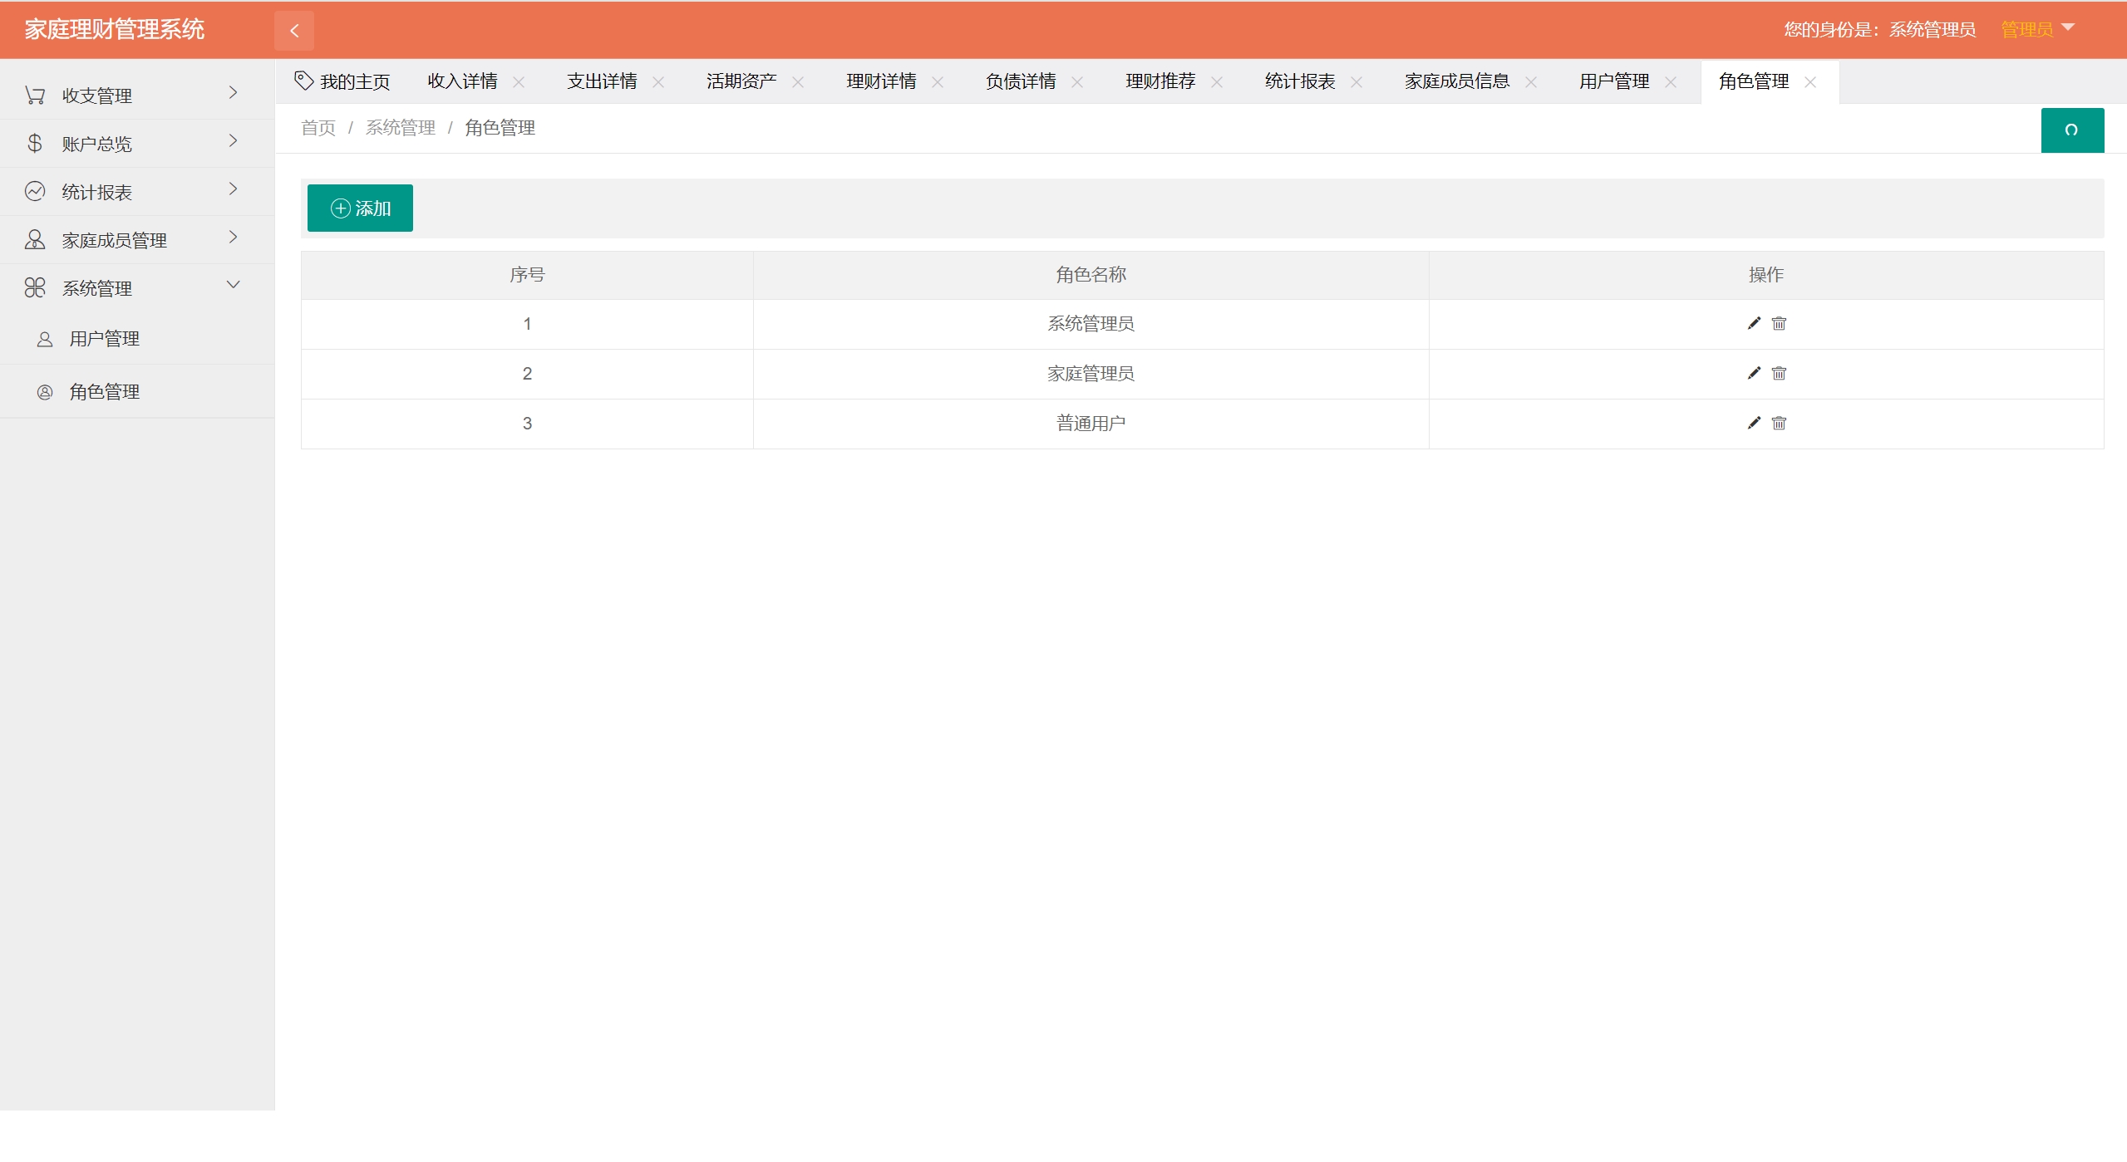Click the green refresh icon button

2071,130
